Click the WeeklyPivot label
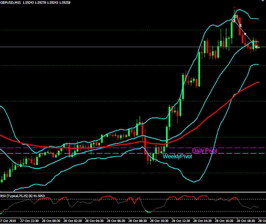 point(177,157)
